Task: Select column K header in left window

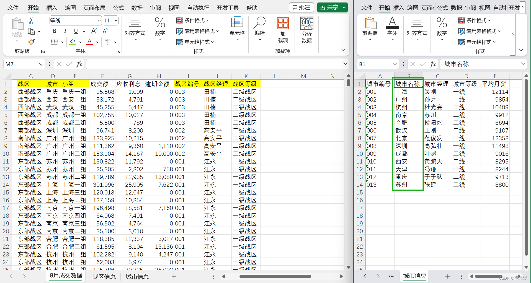Action: (246, 76)
